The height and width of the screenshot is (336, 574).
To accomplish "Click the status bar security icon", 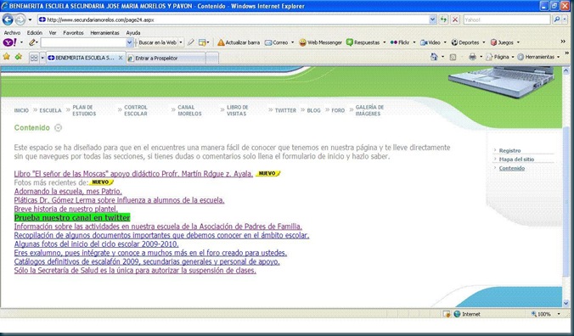I will [x=447, y=314].
